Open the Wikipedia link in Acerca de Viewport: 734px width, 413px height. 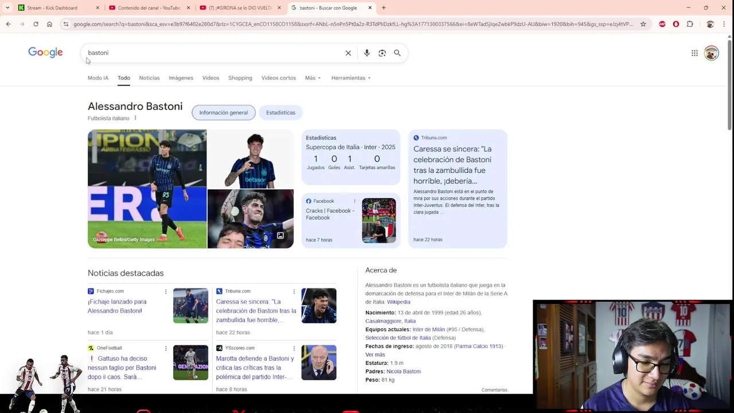(x=399, y=302)
